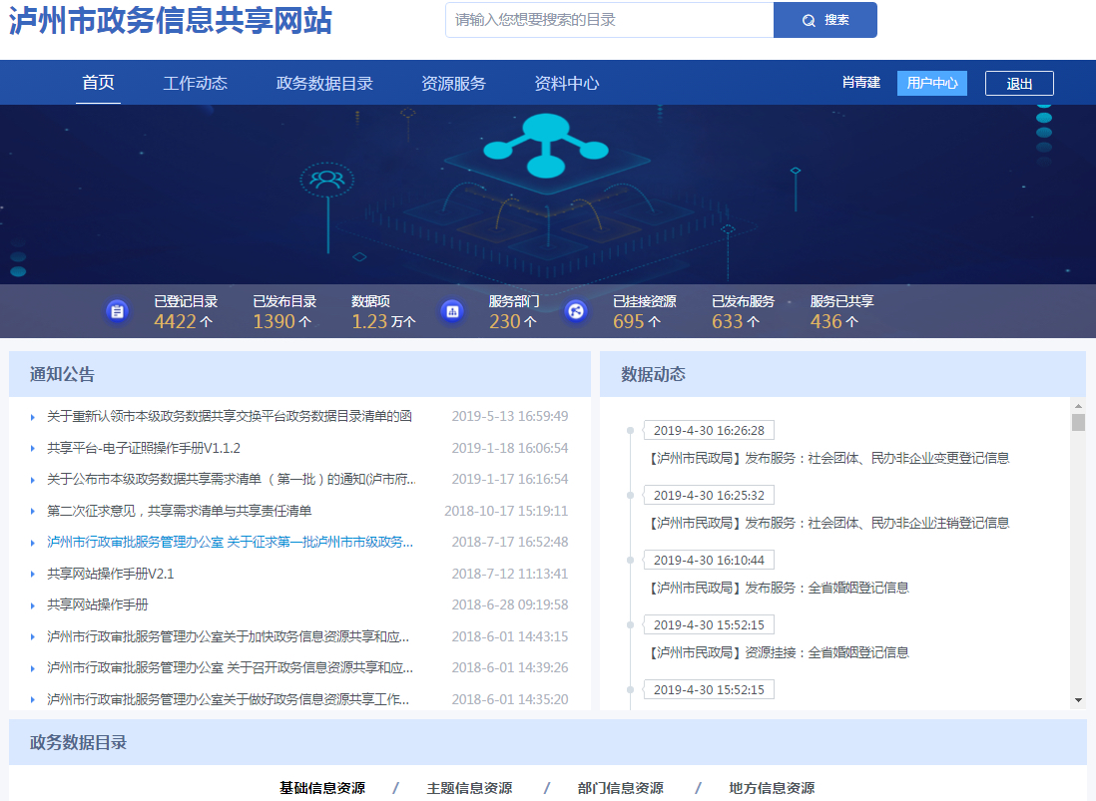This screenshot has width=1096, height=801.
Task: Open notice 关于做好政务信息资源共享工作
Action: (228, 699)
